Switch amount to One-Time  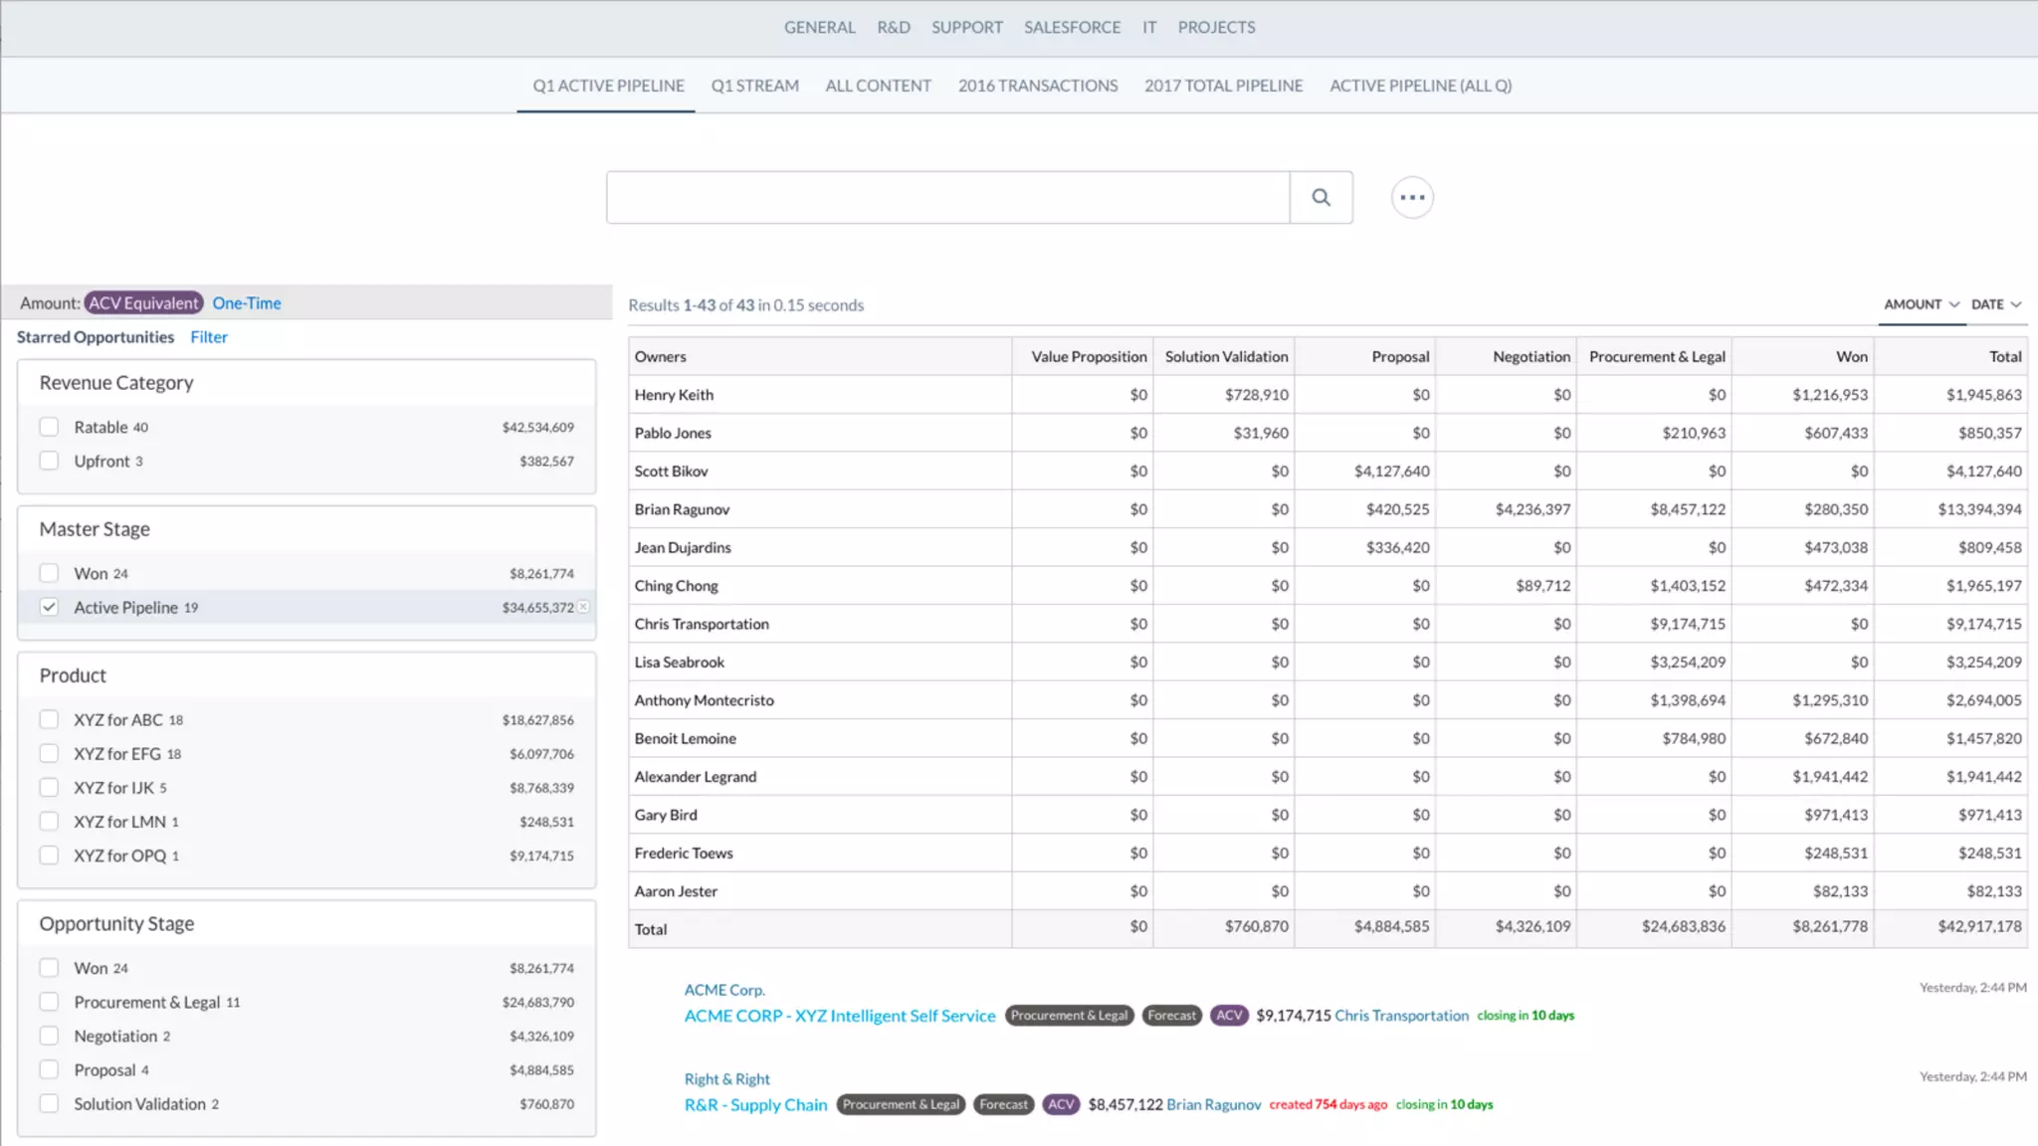(x=247, y=303)
